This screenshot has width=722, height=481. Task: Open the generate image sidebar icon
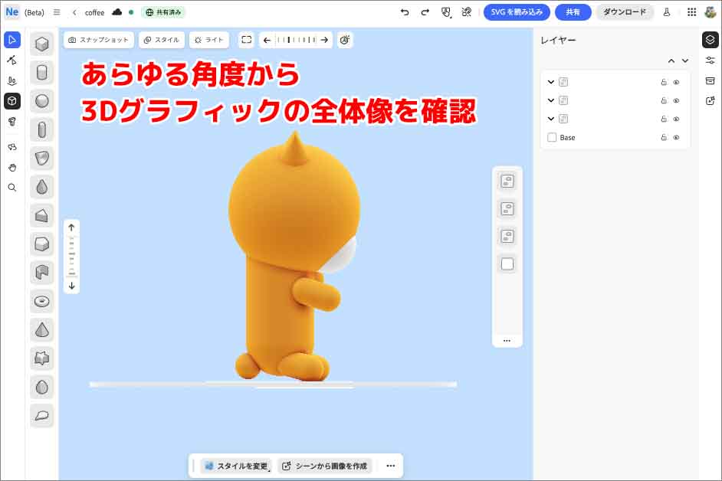click(710, 101)
